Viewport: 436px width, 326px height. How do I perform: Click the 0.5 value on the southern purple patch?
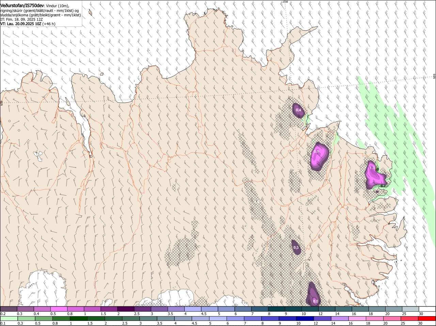(316, 301)
